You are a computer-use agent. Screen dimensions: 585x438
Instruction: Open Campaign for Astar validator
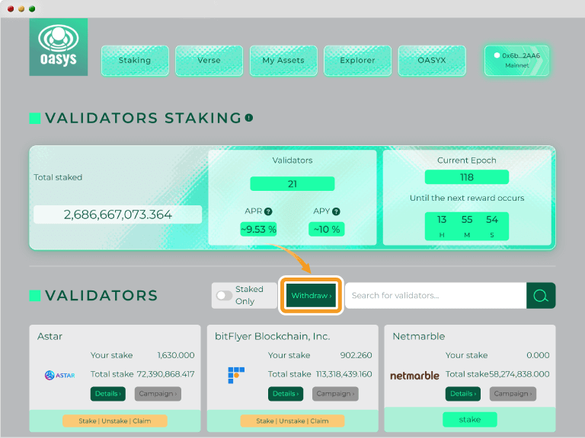[x=158, y=394]
